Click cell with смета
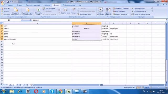 click(x=38, y=28)
